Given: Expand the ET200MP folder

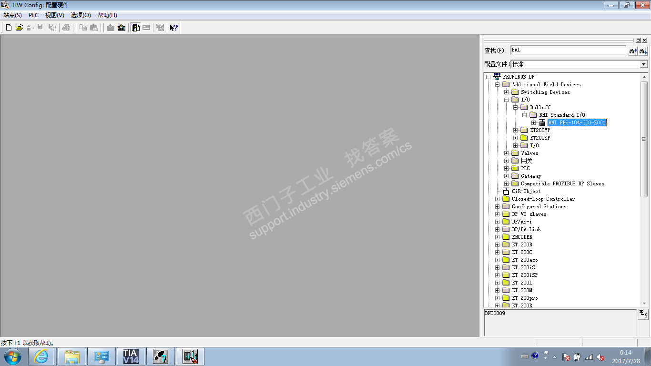Looking at the screenshot, I should click(x=515, y=130).
